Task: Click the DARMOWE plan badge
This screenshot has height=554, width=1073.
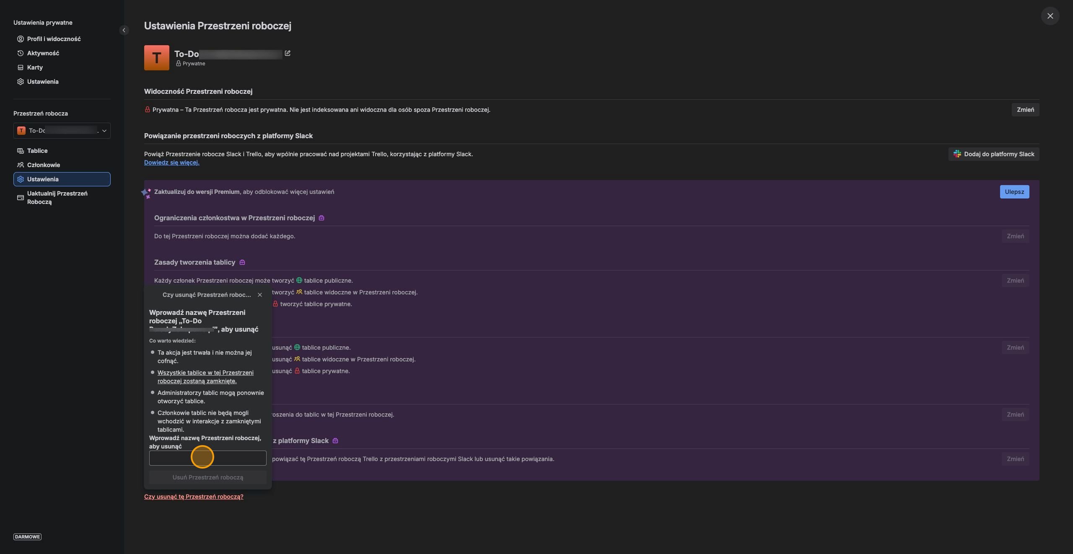Action: tap(27, 537)
